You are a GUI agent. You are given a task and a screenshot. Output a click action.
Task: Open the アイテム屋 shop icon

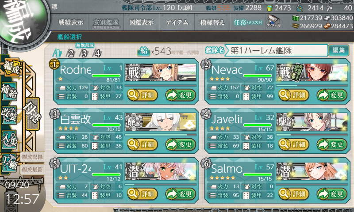click(273, 21)
